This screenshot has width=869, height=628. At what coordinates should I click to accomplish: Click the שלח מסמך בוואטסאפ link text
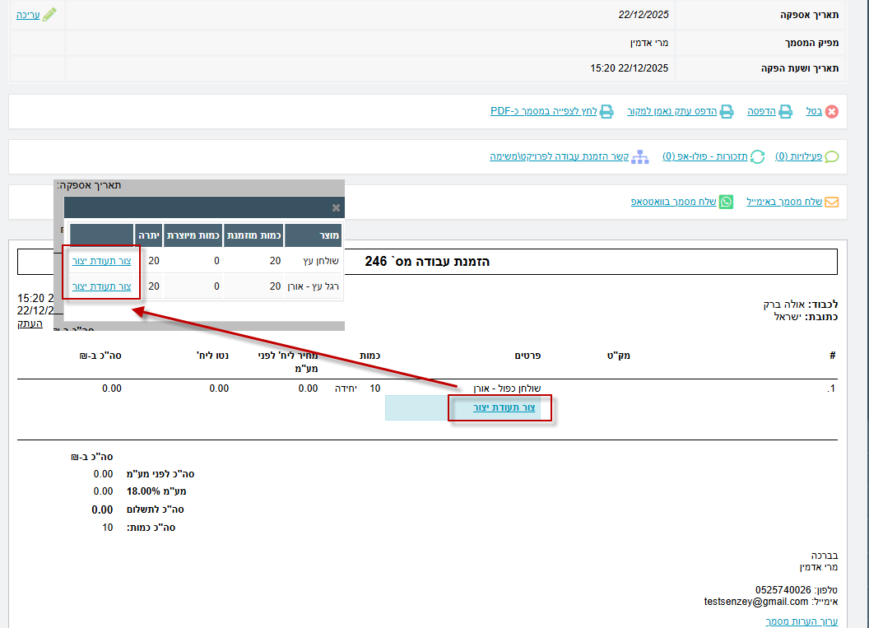673,202
